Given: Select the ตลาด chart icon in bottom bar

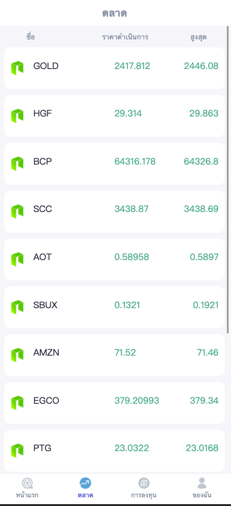Looking at the screenshot, I should [85, 483].
